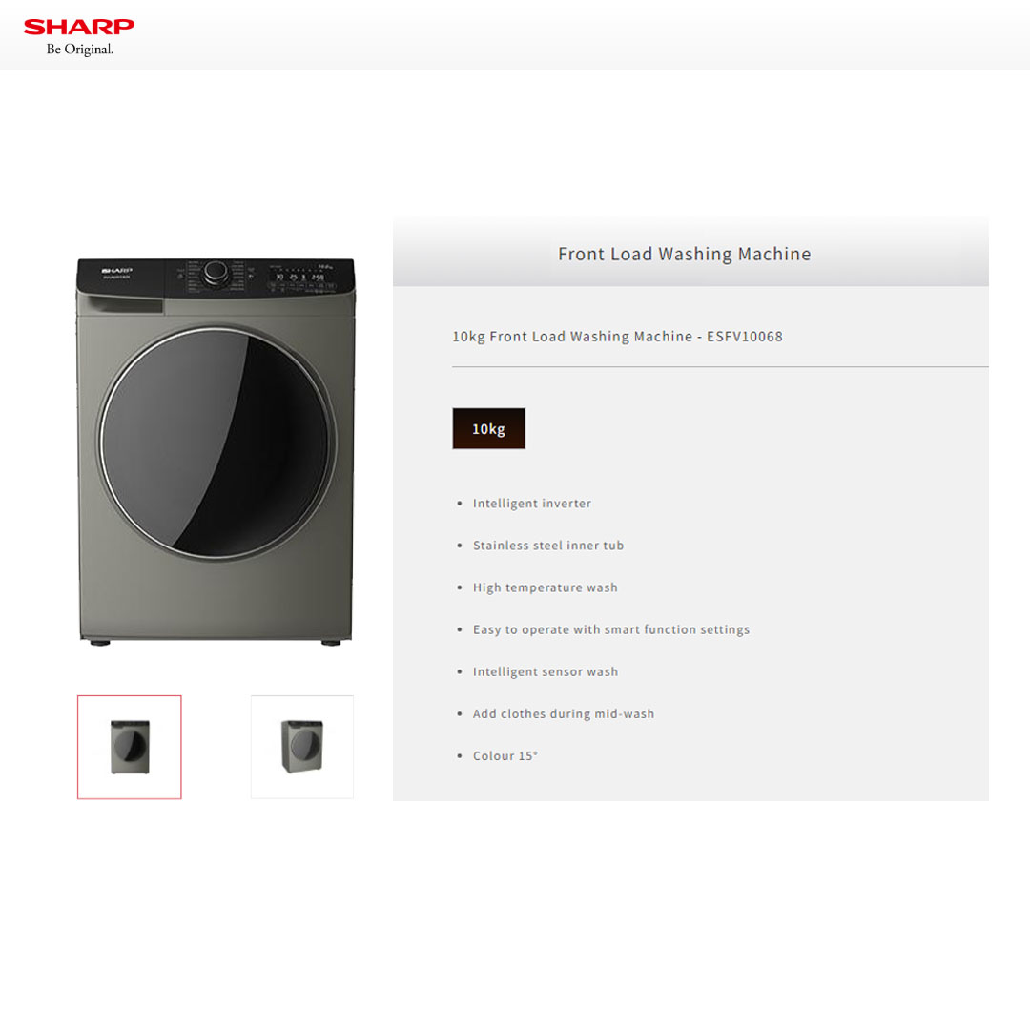The height and width of the screenshot is (1030, 1030).
Task: Click the smart function settings feature line
Action: tap(611, 629)
